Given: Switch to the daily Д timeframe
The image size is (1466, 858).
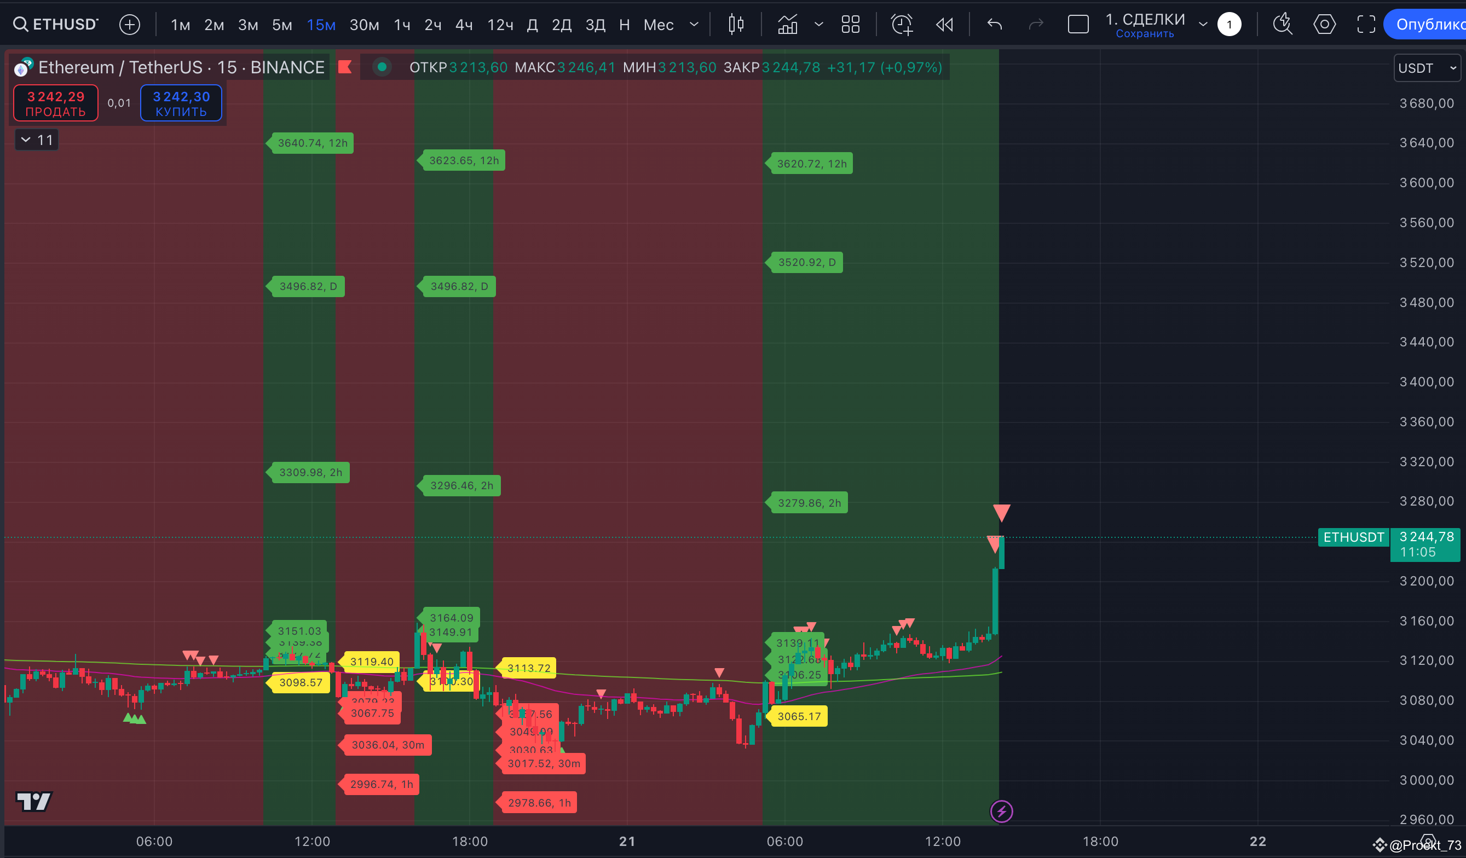Looking at the screenshot, I should [x=532, y=25].
